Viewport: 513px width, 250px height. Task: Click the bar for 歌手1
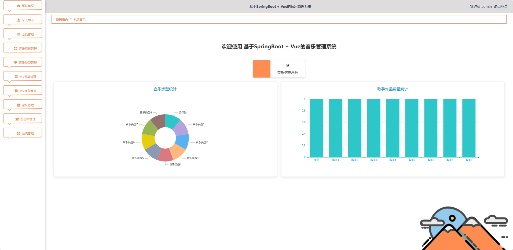click(336, 128)
